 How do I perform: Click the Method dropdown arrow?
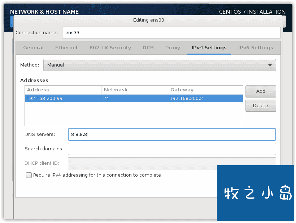point(270,65)
